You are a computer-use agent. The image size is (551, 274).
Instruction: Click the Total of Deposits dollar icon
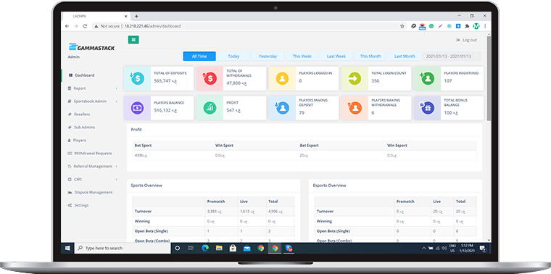pyautogui.click(x=137, y=78)
